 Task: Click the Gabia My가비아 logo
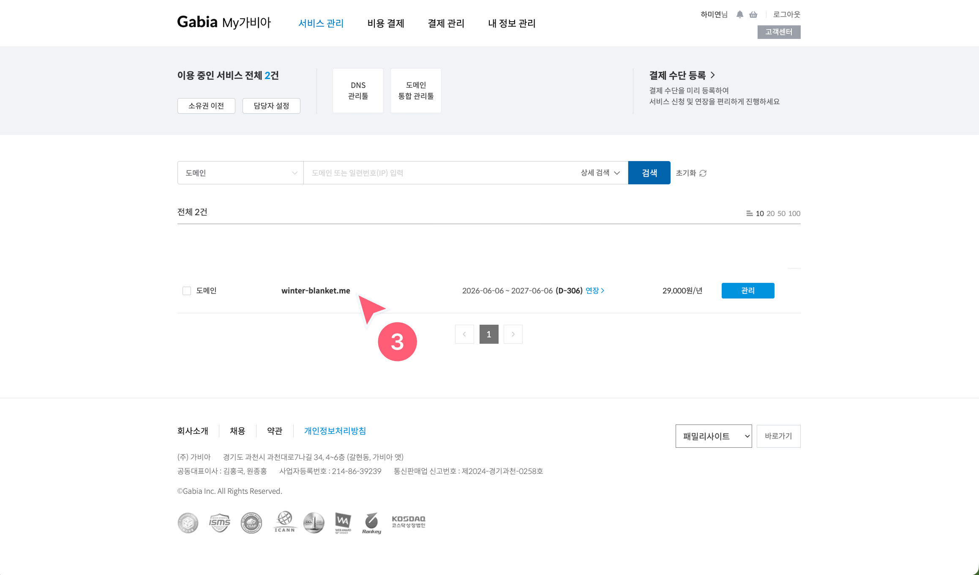(224, 22)
